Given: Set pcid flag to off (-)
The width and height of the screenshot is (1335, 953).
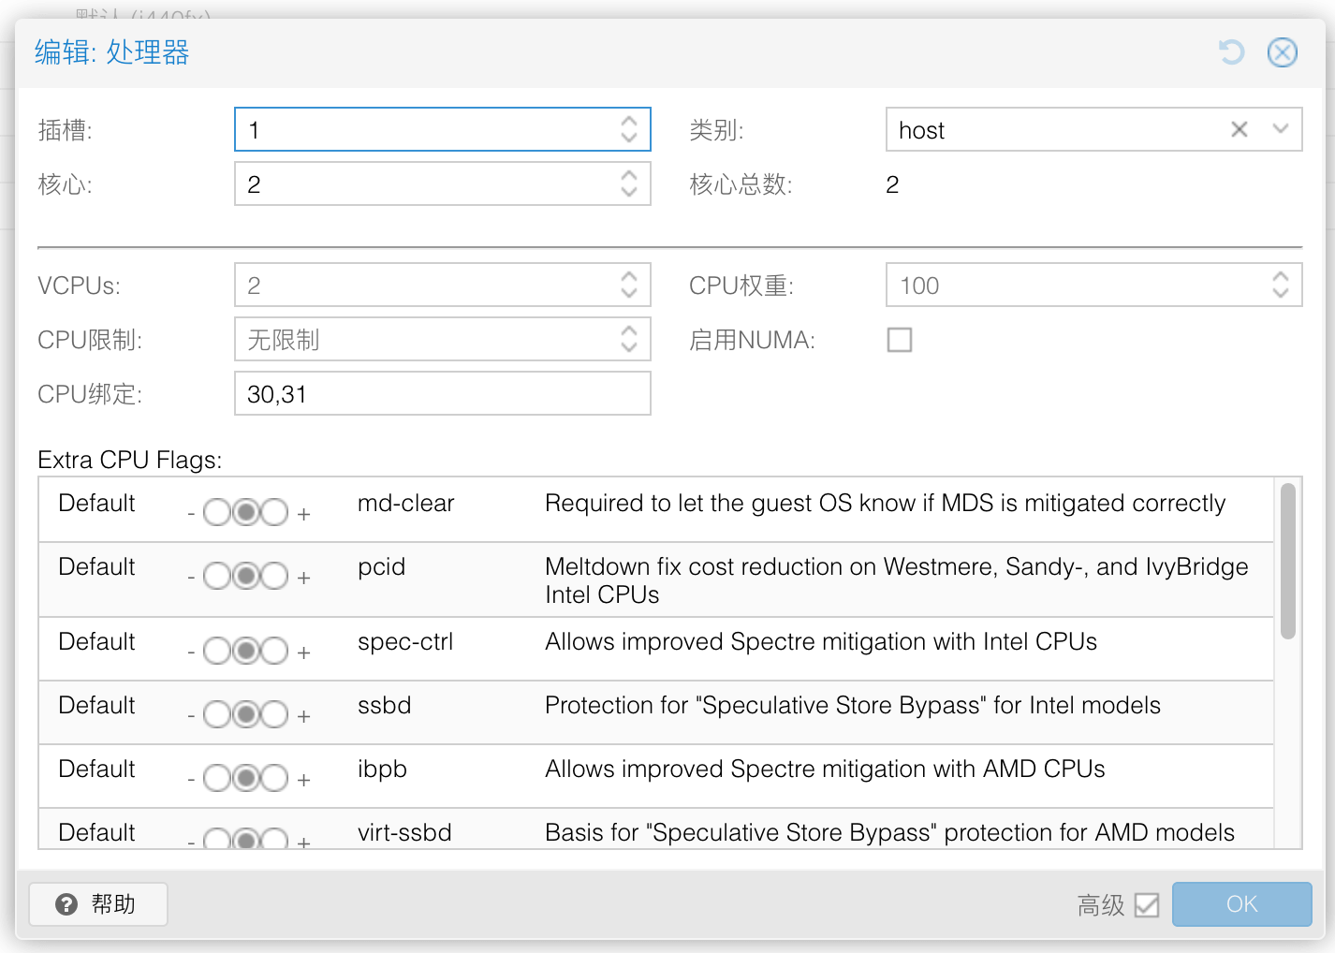Looking at the screenshot, I should [217, 577].
